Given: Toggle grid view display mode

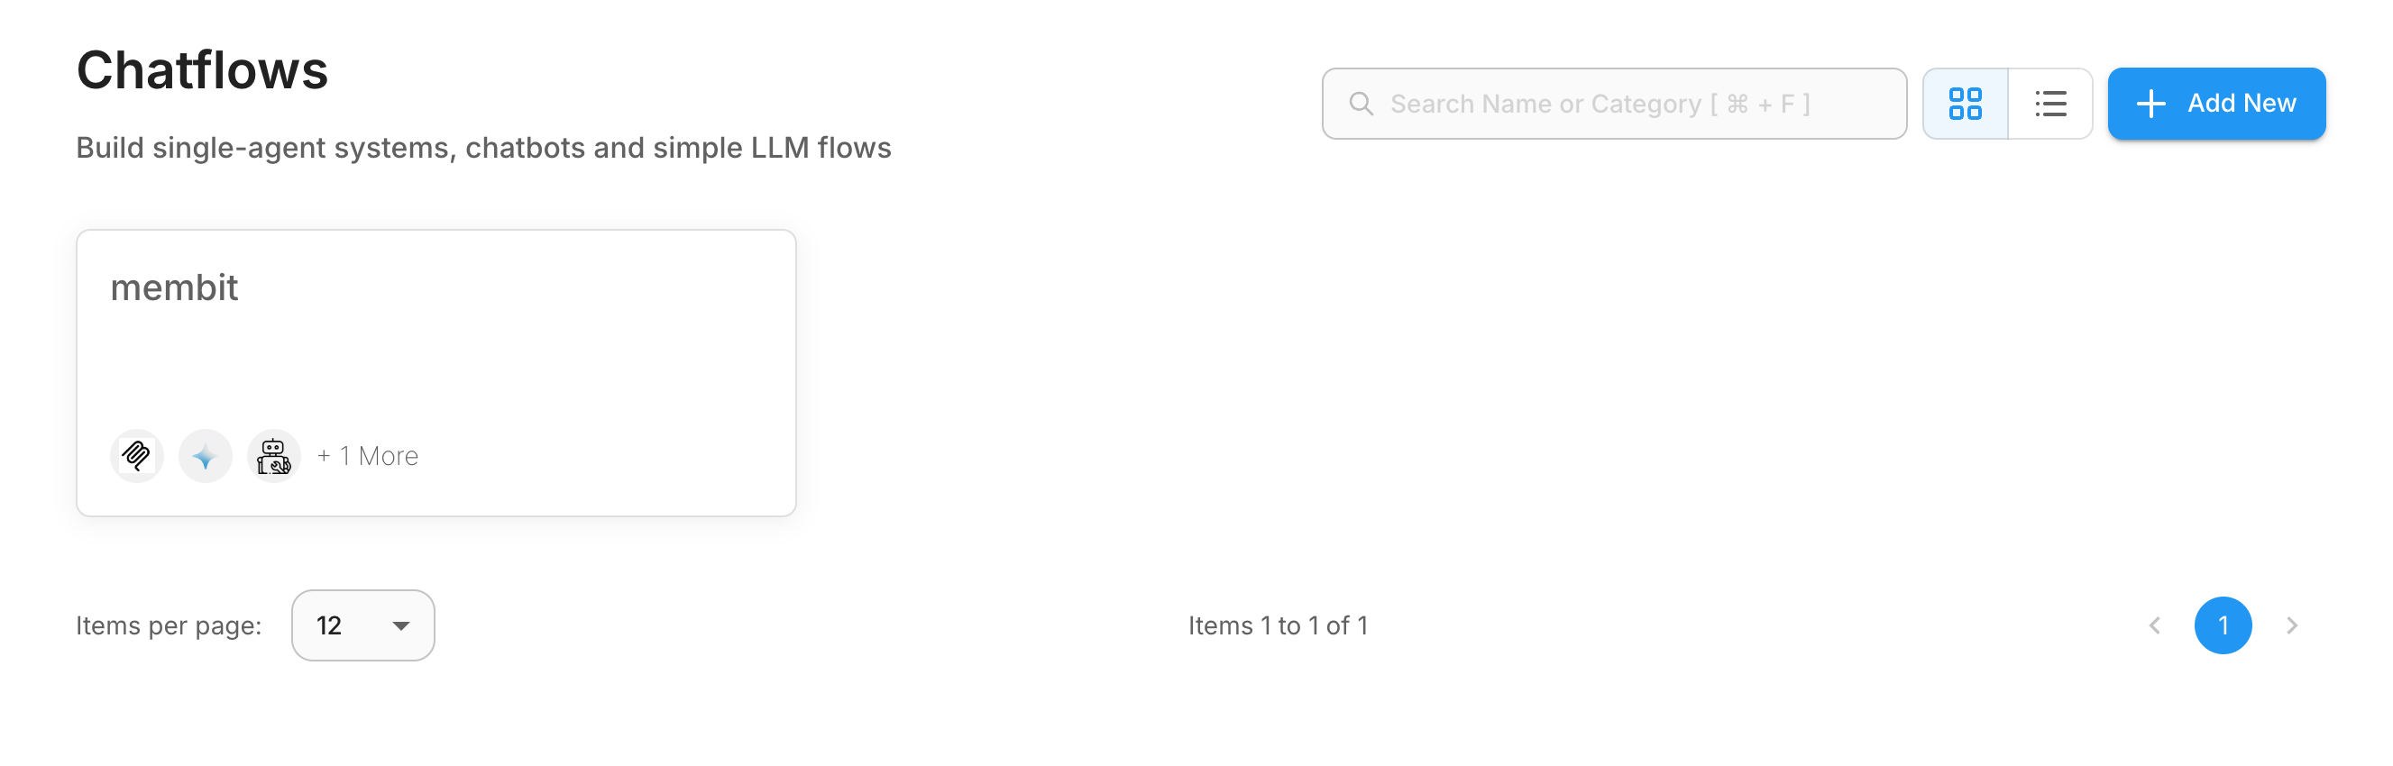Looking at the screenshot, I should coord(1965,103).
